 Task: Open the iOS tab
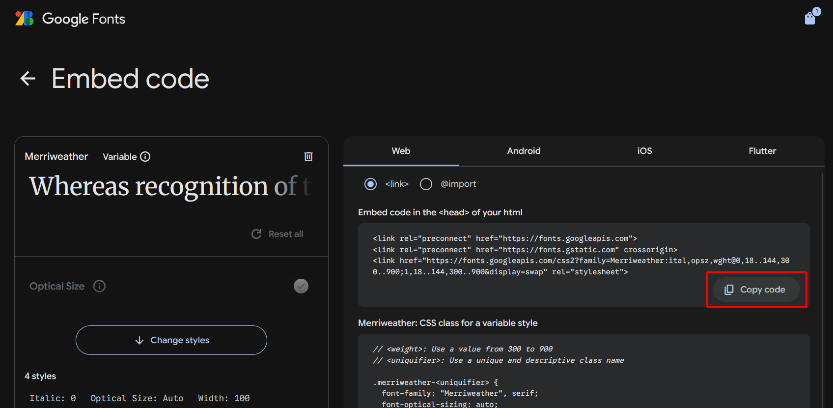point(644,151)
